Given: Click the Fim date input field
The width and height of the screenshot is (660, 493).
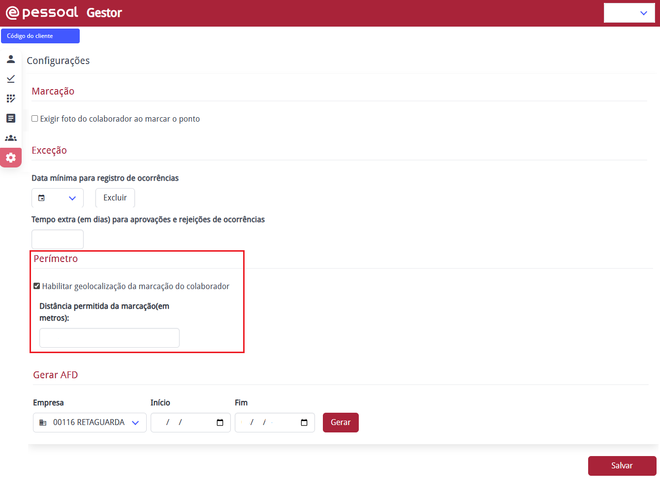Looking at the screenshot, I should coord(275,423).
